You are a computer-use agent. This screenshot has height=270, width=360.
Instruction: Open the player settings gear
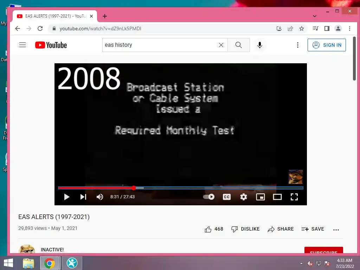tap(244, 197)
